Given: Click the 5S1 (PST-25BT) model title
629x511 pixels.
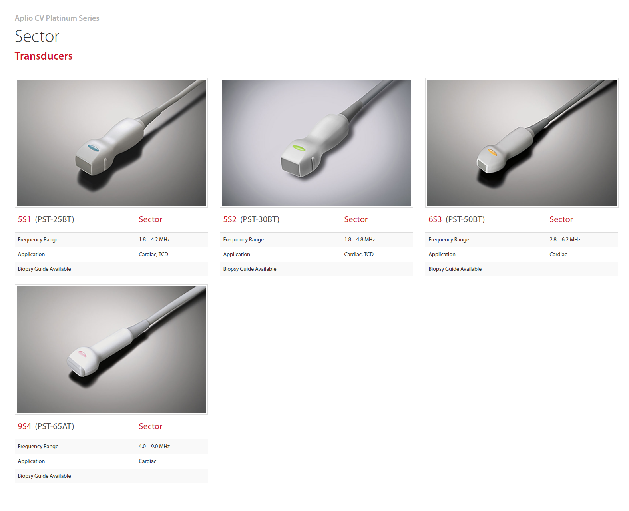Looking at the screenshot, I should (46, 219).
